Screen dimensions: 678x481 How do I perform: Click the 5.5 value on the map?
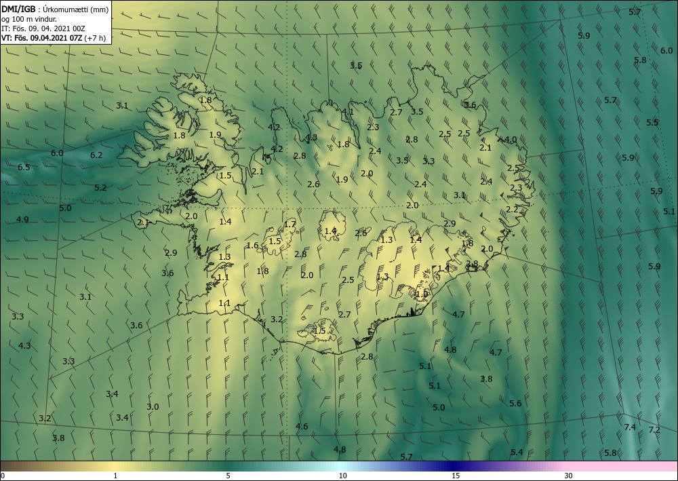[x=652, y=122]
